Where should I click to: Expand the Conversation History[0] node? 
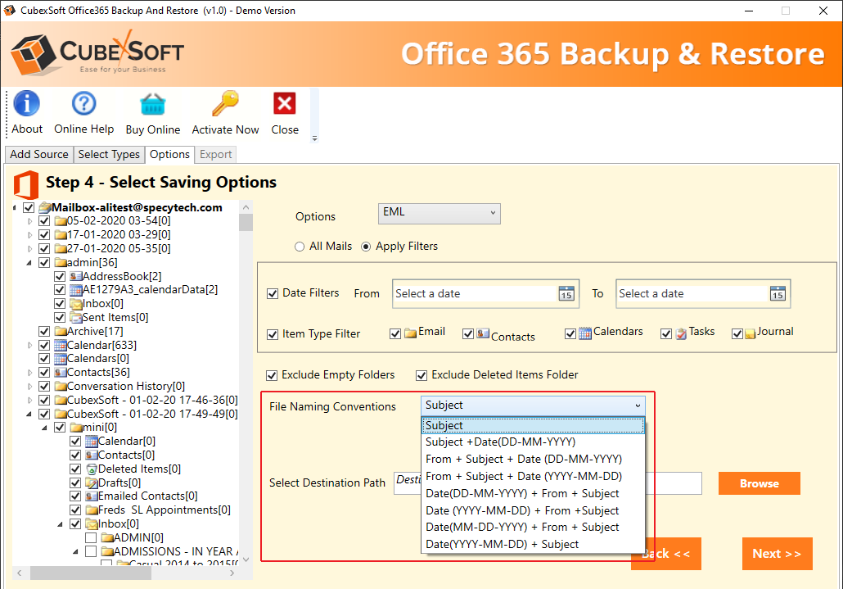tap(29, 386)
